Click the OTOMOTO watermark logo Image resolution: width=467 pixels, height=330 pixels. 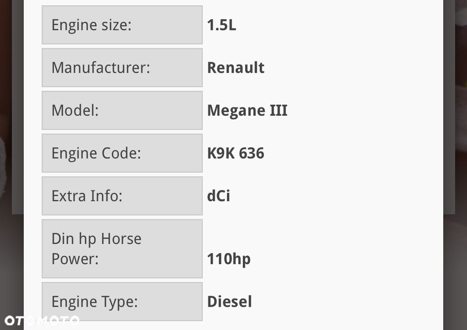pos(42,321)
